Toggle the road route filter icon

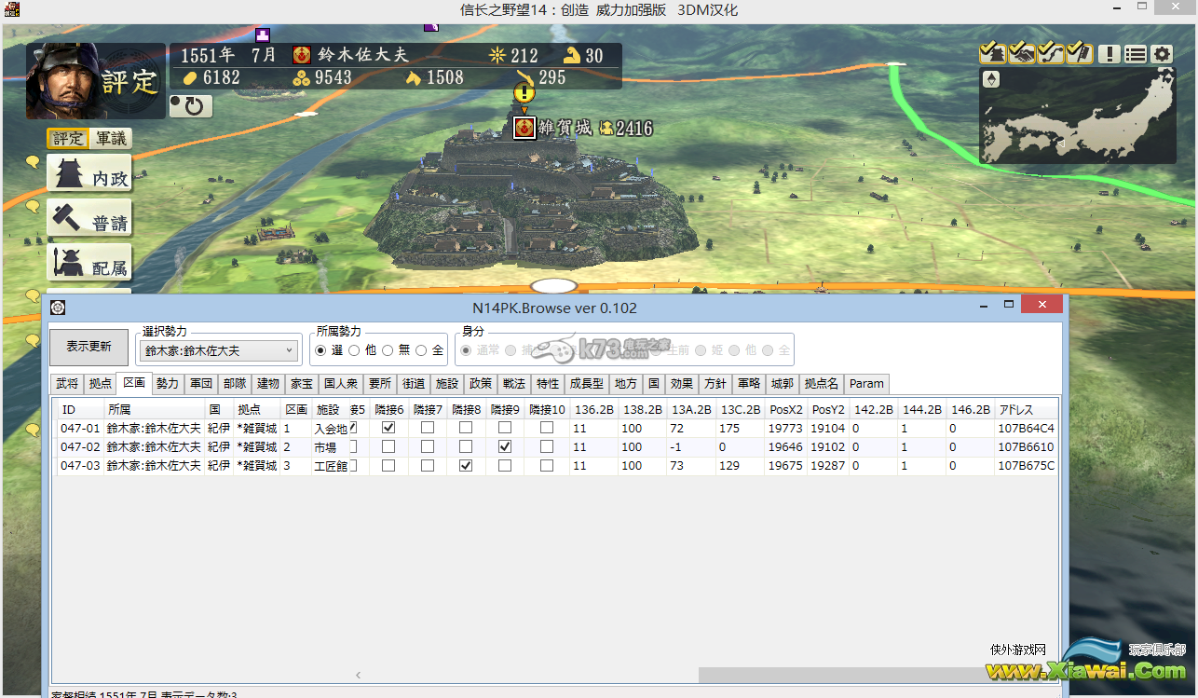1051,52
